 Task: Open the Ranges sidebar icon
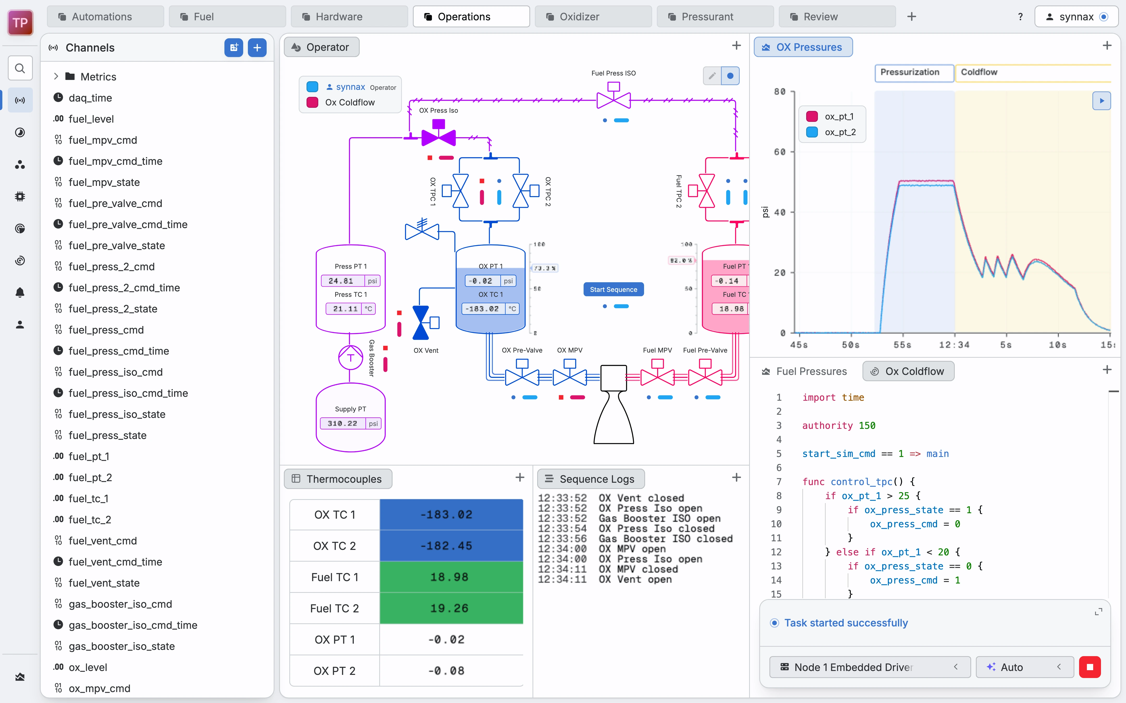(20, 133)
